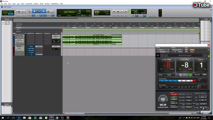Open the Tracks list menu icon
This screenshot has width=213, height=120.
(11, 19)
